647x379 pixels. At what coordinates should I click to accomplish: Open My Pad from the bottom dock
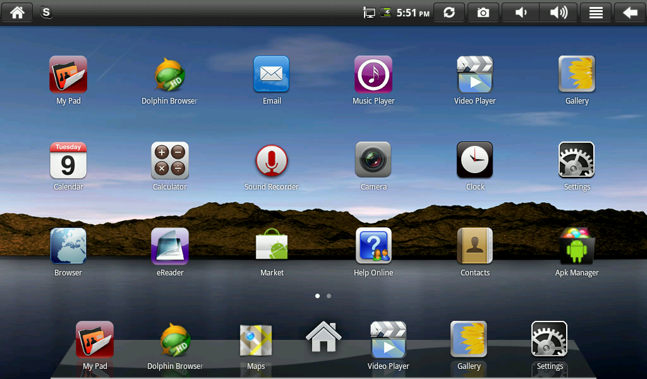pyautogui.click(x=95, y=339)
